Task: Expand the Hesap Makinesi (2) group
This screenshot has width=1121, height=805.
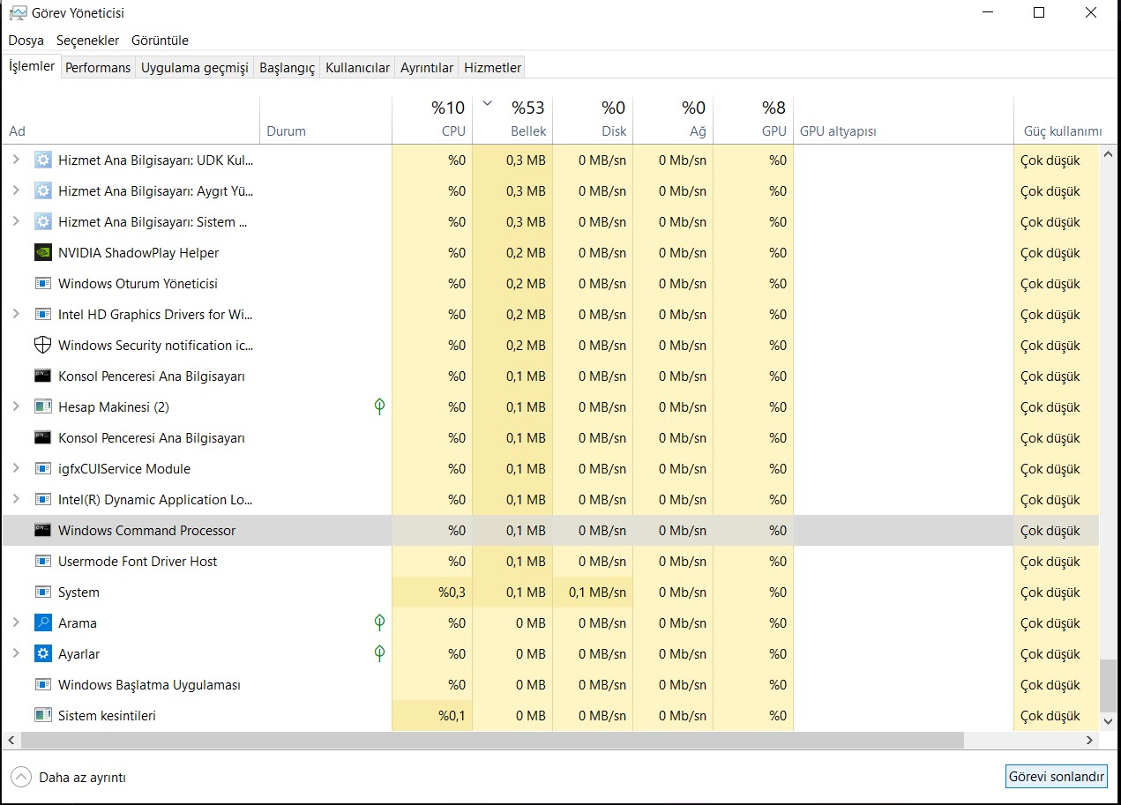Action: pyautogui.click(x=15, y=406)
